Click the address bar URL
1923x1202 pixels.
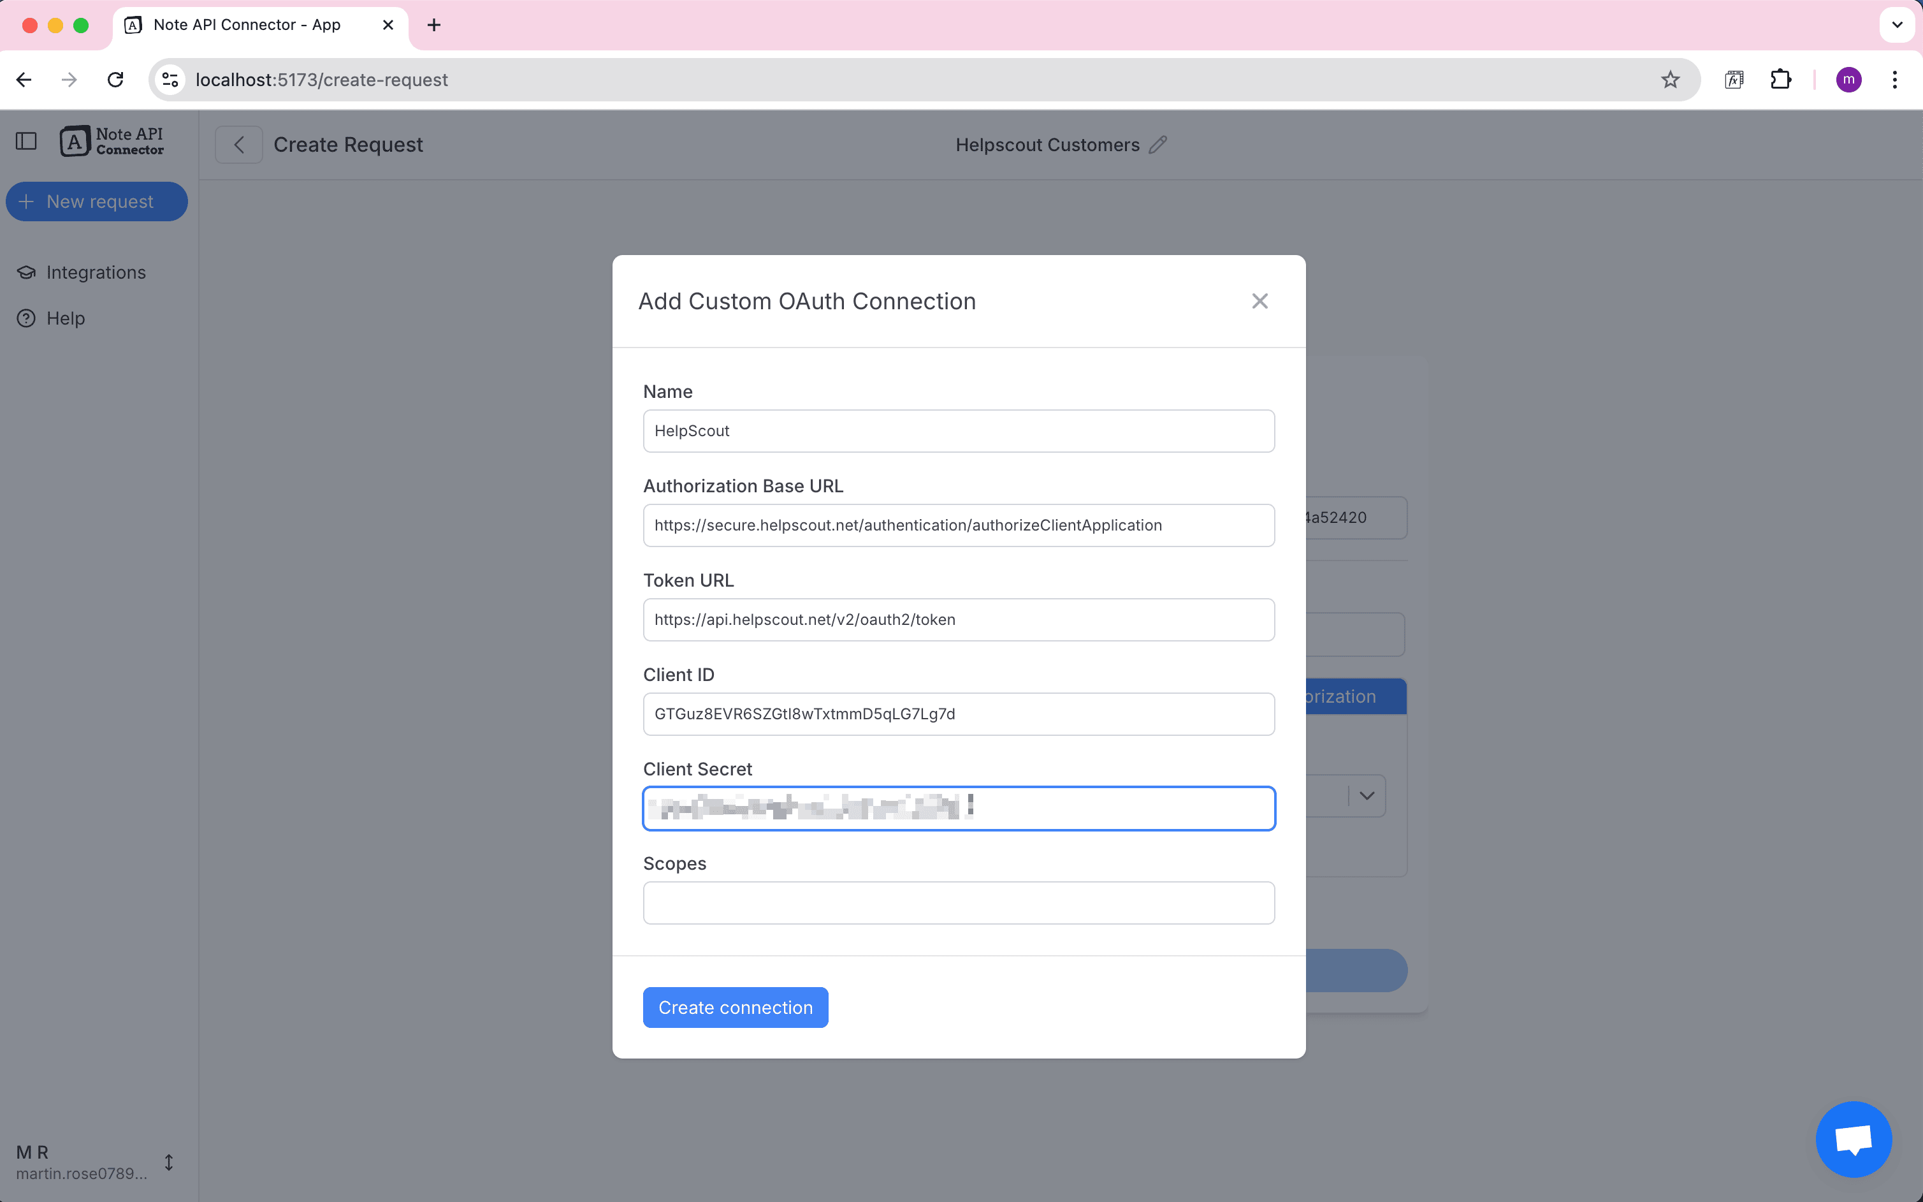coord(322,80)
